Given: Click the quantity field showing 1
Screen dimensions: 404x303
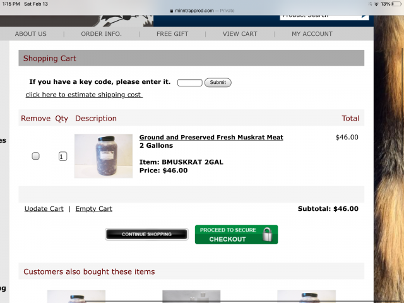Looking at the screenshot, I should tap(62, 157).
